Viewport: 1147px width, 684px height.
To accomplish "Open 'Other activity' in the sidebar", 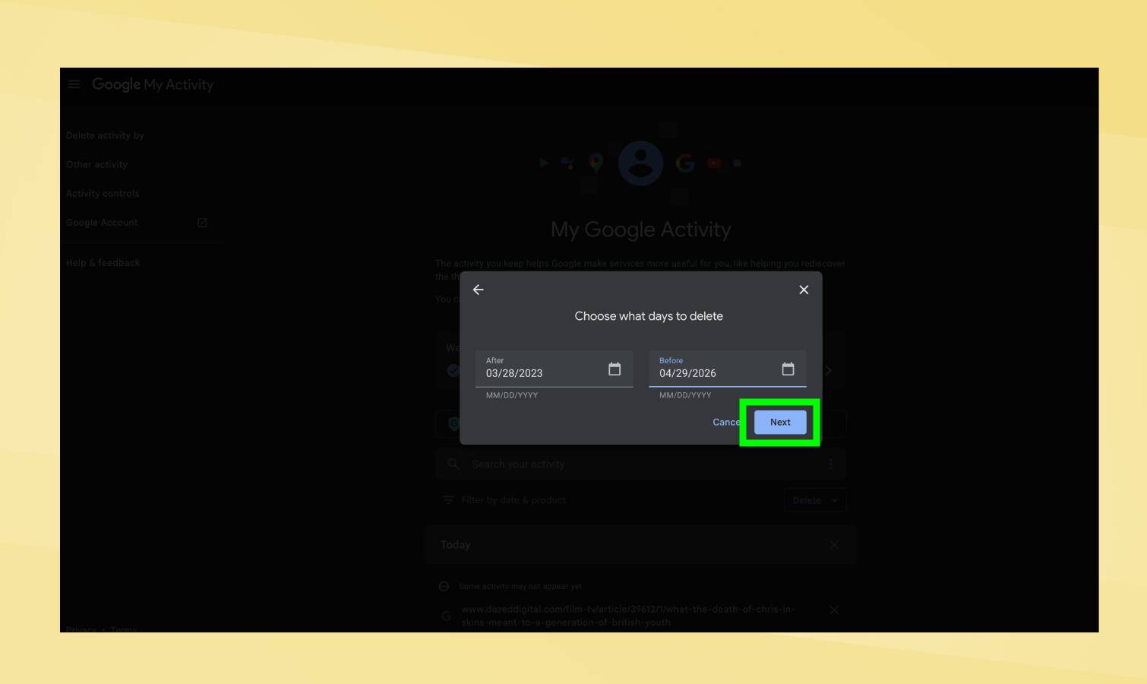I will [x=96, y=164].
